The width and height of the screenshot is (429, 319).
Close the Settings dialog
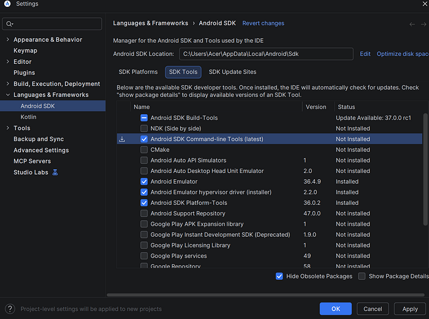[x=425, y=4]
